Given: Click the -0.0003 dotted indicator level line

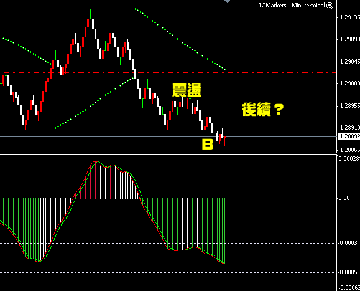Looking at the screenshot, I should coord(168,243).
